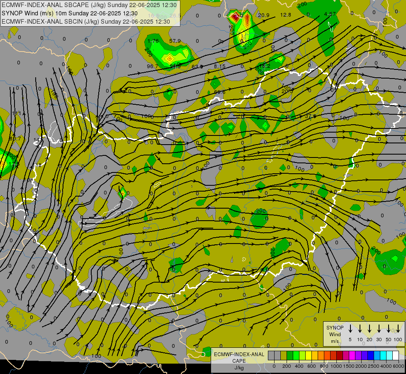Image resolution: width=406 pixels, height=374 pixels.
Task: Click the map value '20.9'
Action: tap(264, 15)
